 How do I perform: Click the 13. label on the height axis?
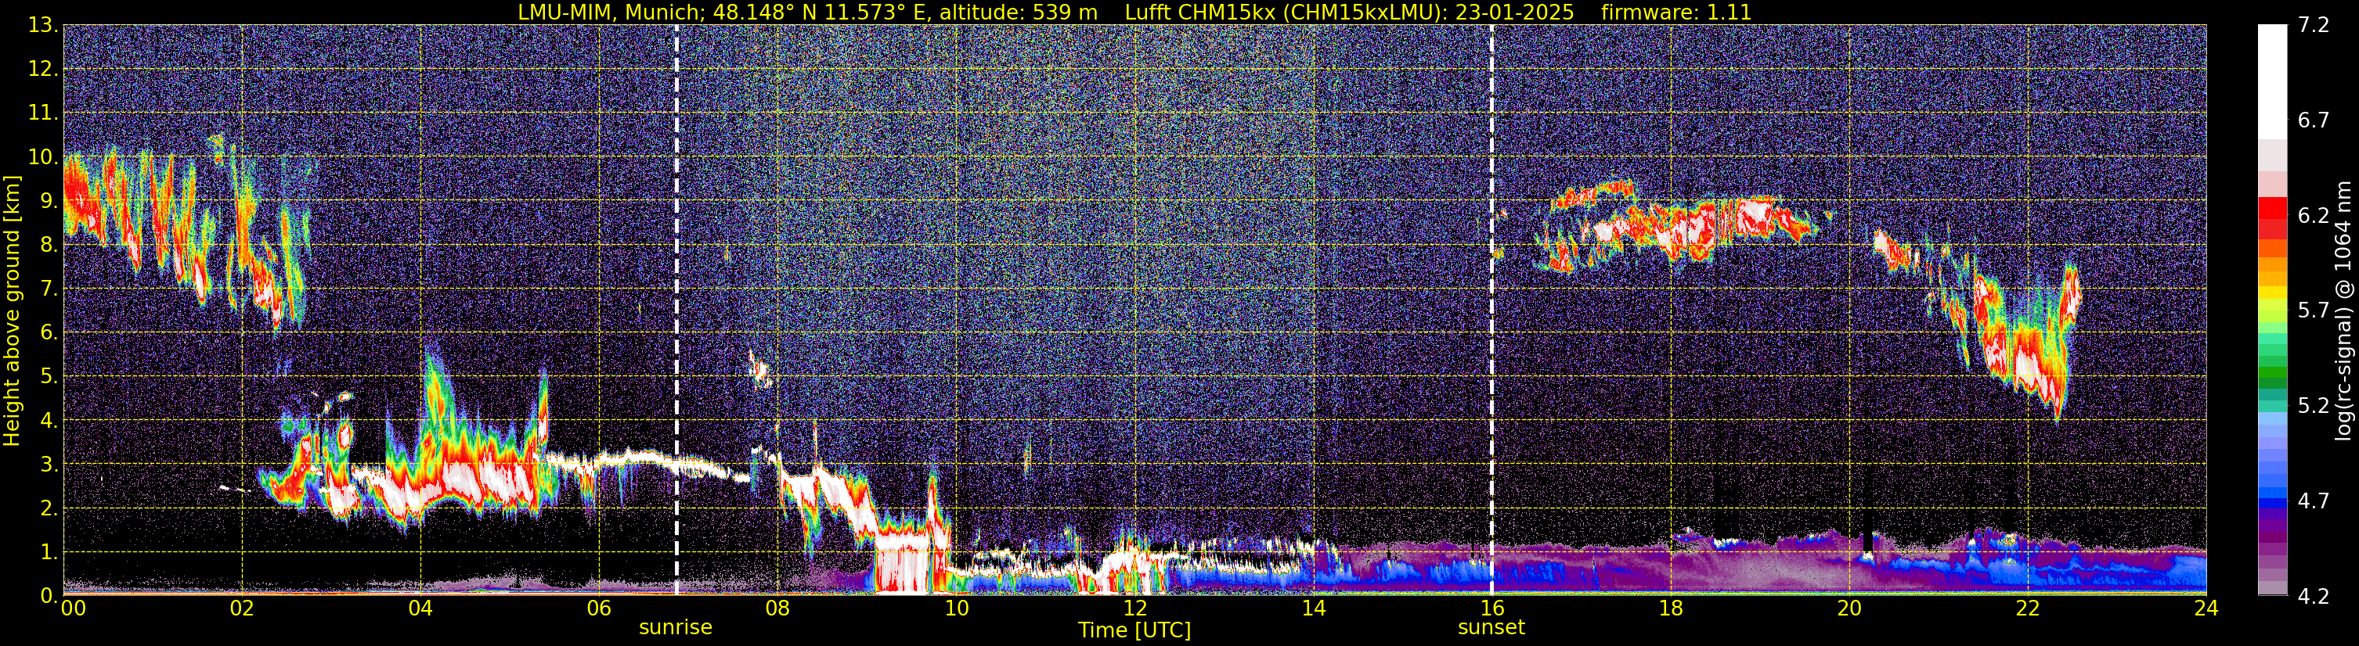[42, 26]
